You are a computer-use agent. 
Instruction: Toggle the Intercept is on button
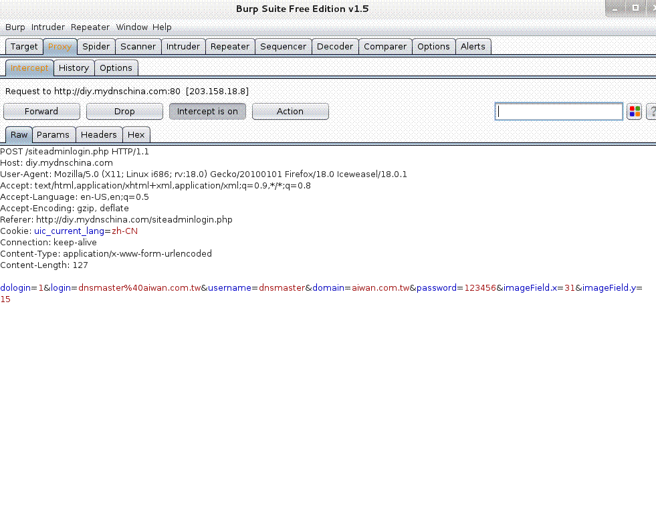coord(207,111)
